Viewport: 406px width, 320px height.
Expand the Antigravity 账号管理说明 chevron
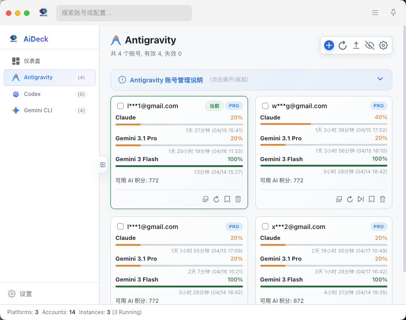[380, 79]
